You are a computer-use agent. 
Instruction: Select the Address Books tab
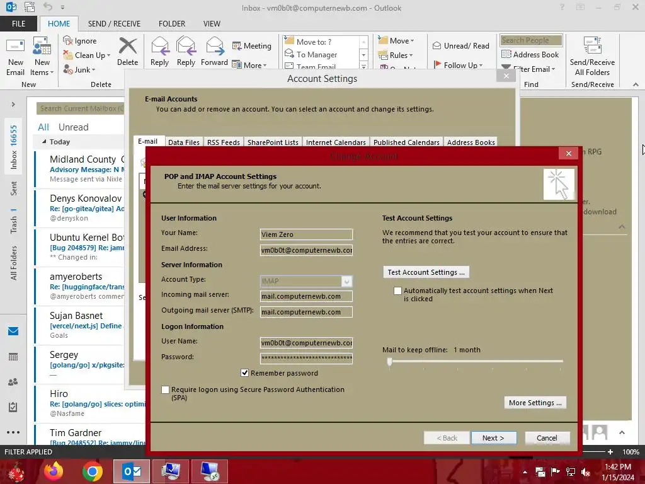471,142
